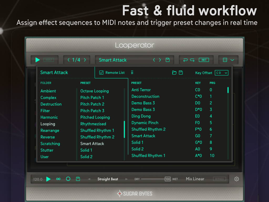Select the Shuffled Rhythm 2 preset with key F#0
The height and width of the screenshot is (202, 269).
(148, 129)
